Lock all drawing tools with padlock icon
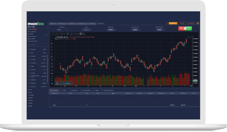This screenshot has width=227, height=132. [x=52, y=73]
